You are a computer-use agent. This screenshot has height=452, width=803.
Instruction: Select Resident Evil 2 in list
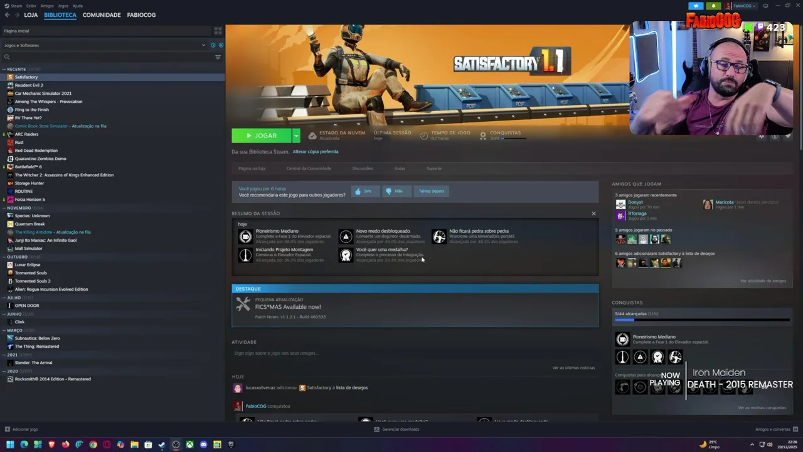coord(29,85)
